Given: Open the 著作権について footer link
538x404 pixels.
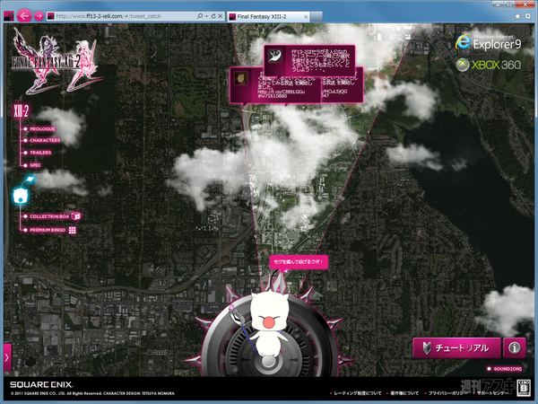Looking at the screenshot, I should 403,393.
